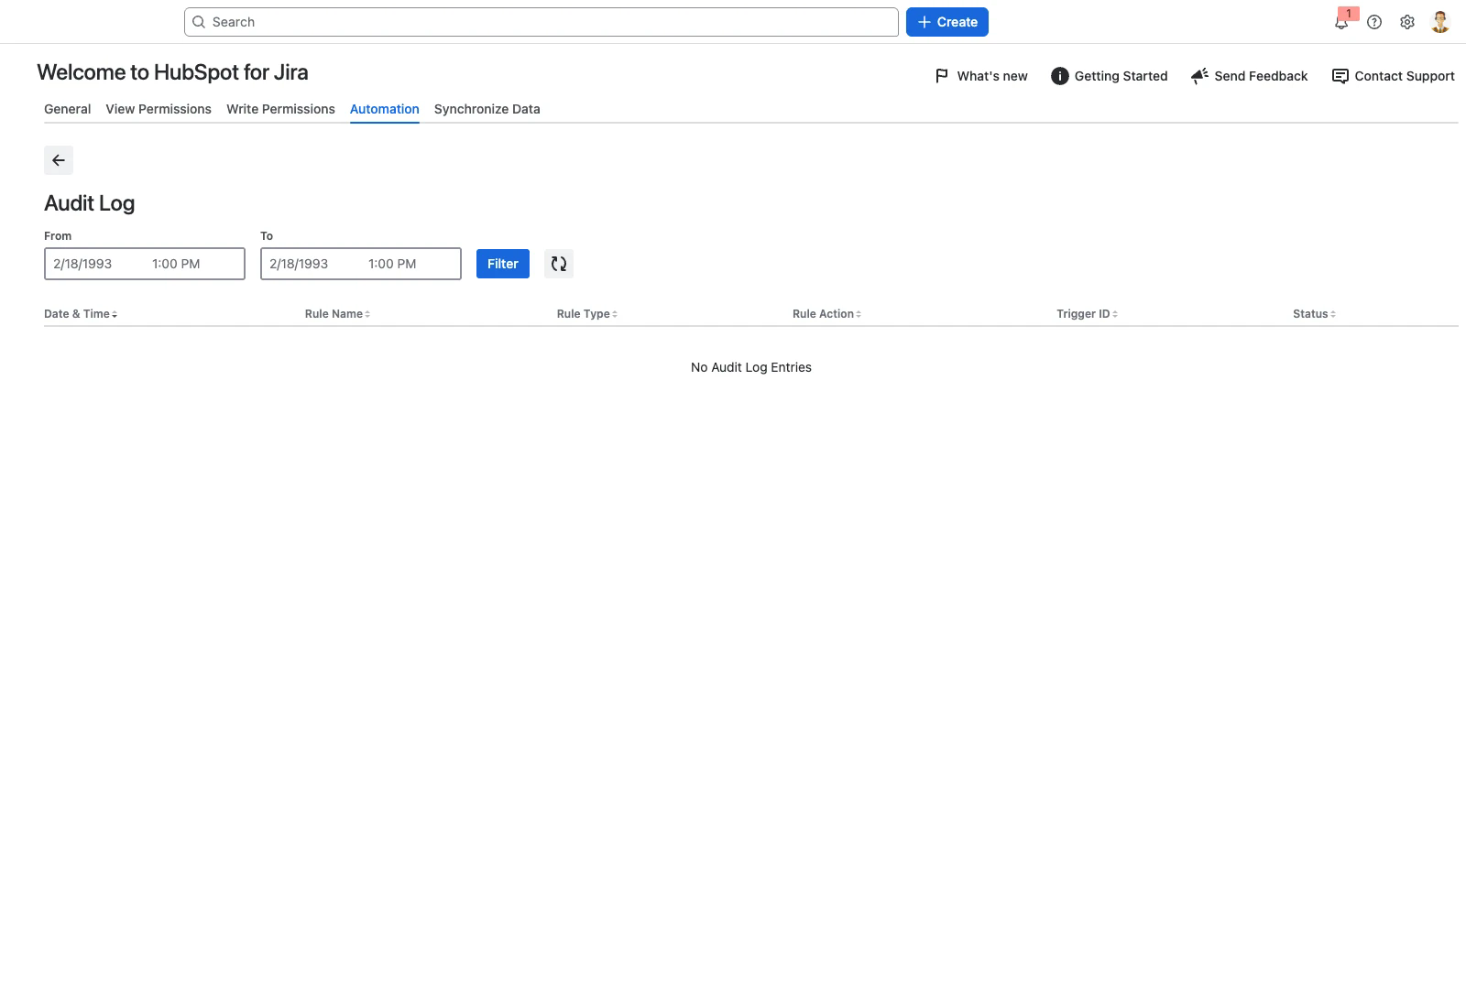Click the refresh audit log icon
The width and height of the screenshot is (1466, 989).
559,264
